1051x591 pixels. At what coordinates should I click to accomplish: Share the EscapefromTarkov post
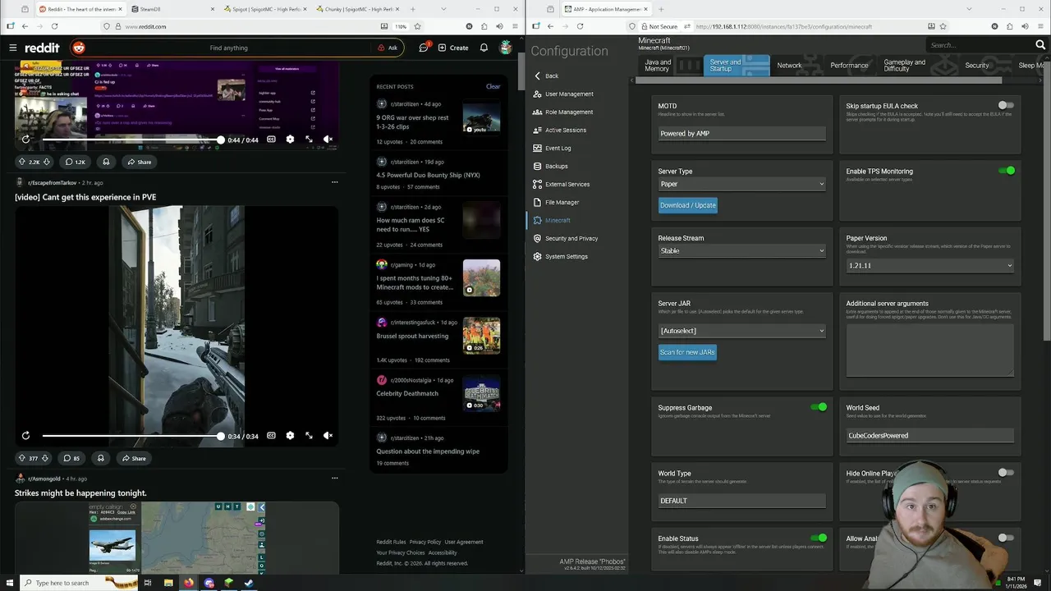click(134, 458)
